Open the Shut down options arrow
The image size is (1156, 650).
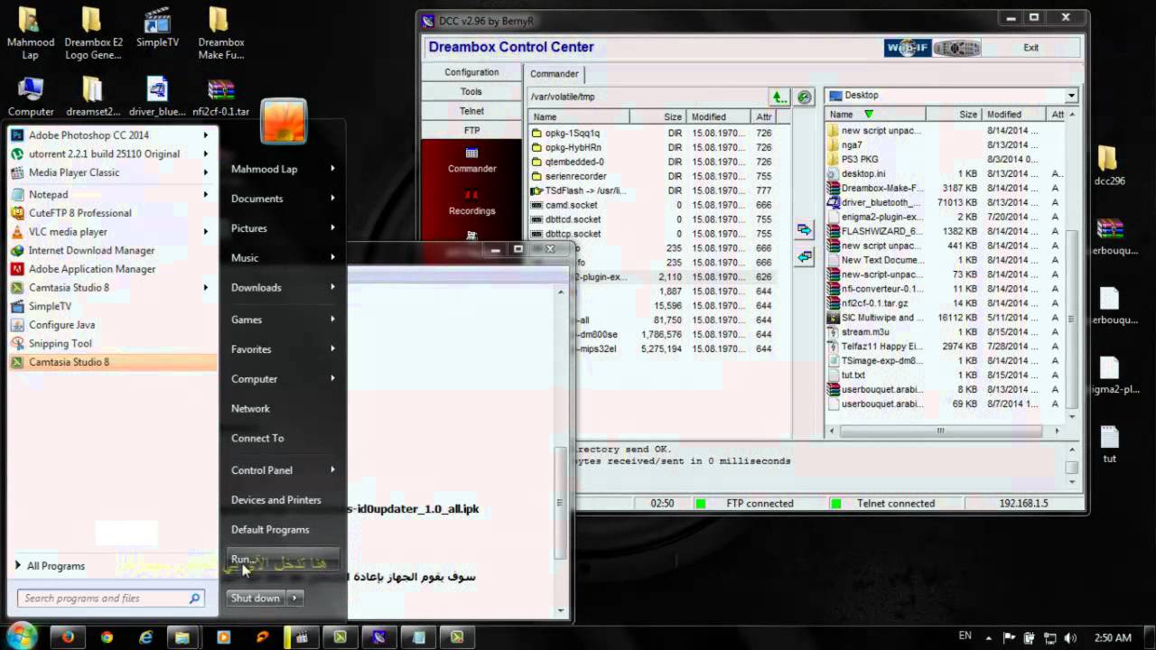pos(294,598)
